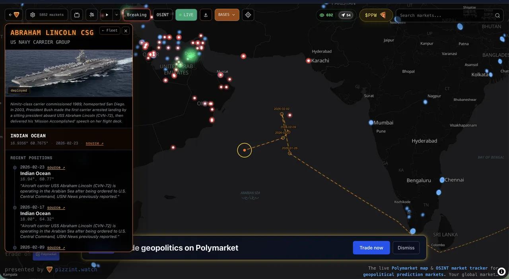Click the INDIAN OCEAN location heading
The height and width of the screenshot is (279, 509).
[x=28, y=136]
